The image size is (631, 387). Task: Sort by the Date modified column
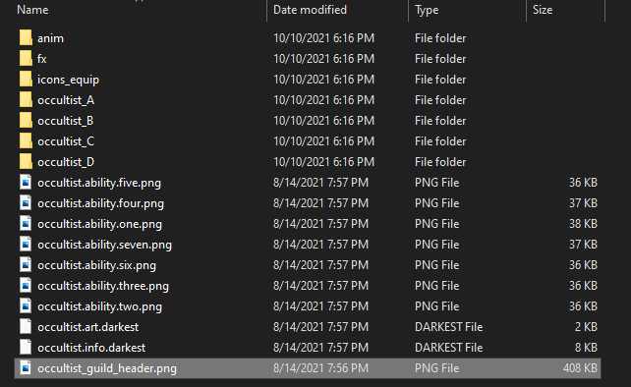(310, 10)
